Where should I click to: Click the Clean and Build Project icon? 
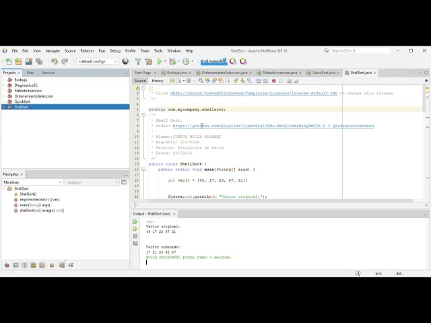(148, 61)
